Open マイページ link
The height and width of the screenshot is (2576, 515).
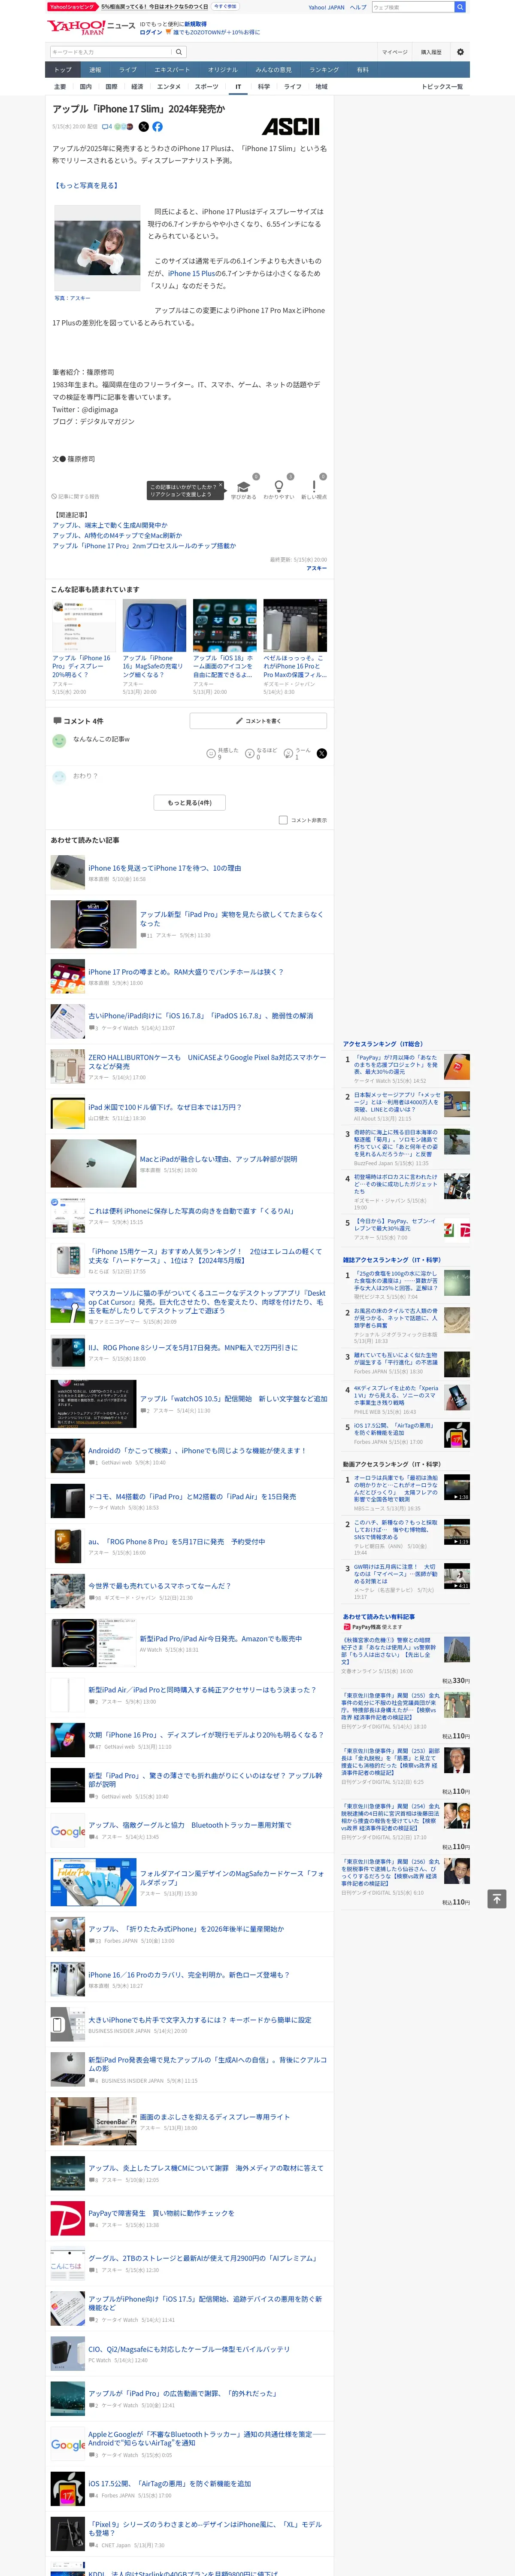tap(394, 52)
